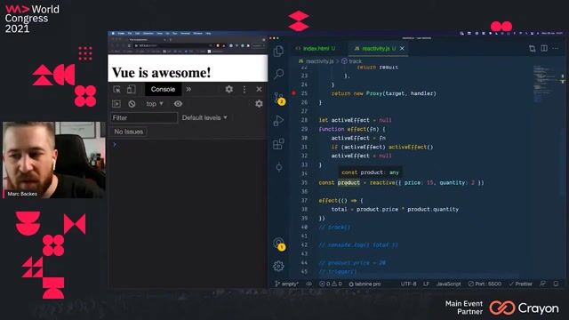Clear the console

tap(132, 104)
